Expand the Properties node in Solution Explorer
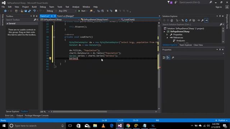The width and height of the screenshot is (230, 129). (x=167, y=35)
